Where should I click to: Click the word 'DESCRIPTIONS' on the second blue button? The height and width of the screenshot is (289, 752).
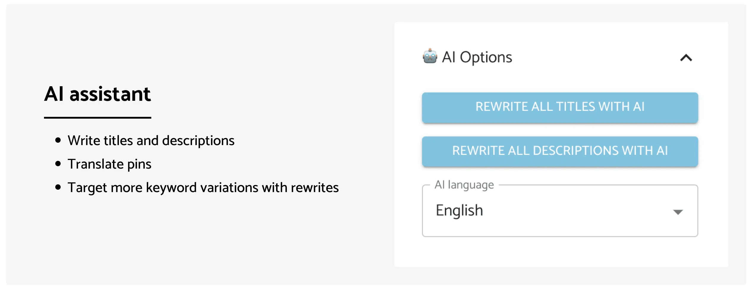coord(575,151)
